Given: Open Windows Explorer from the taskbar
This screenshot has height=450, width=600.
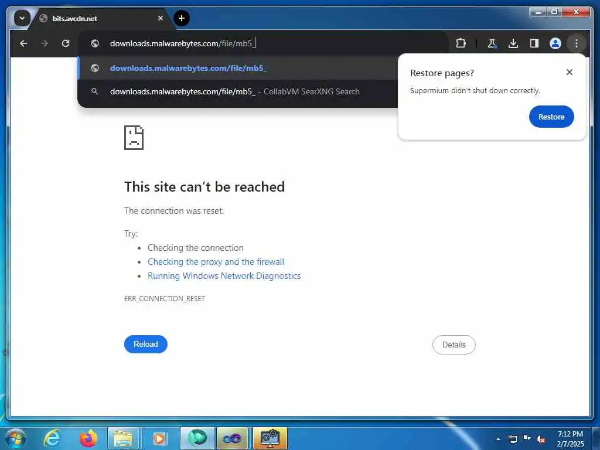Looking at the screenshot, I should coord(123,438).
